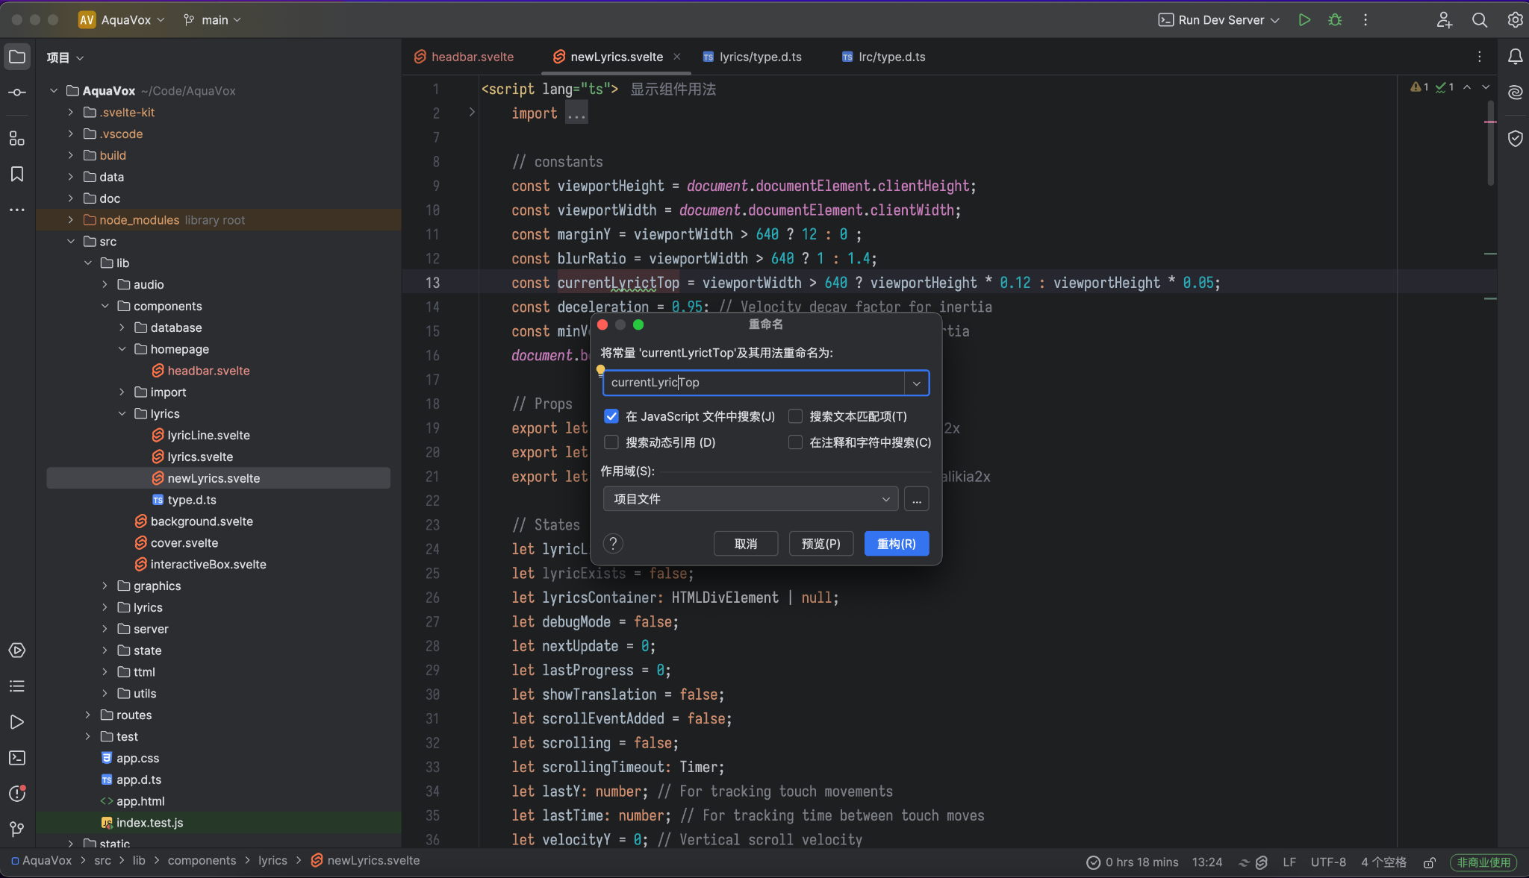Confirm rename with the 重构(R) button
The image size is (1529, 878).
pyautogui.click(x=895, y=543)
